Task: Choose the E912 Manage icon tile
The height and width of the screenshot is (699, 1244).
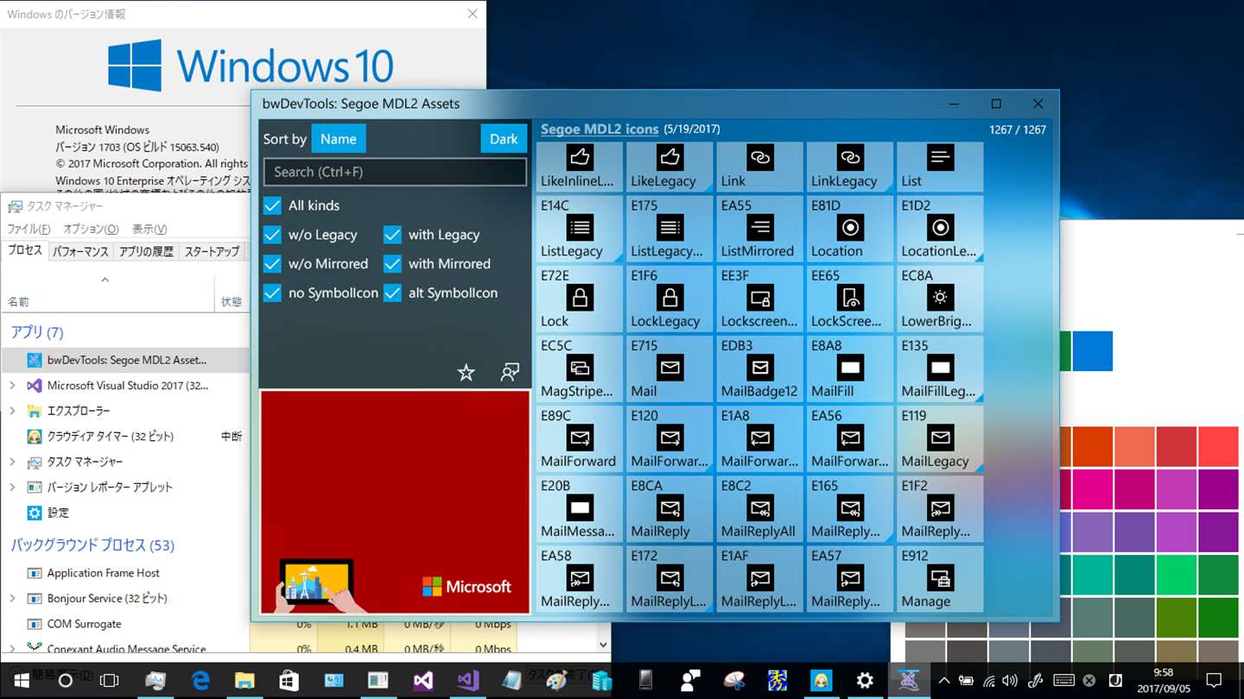Action: click(940, 579)
